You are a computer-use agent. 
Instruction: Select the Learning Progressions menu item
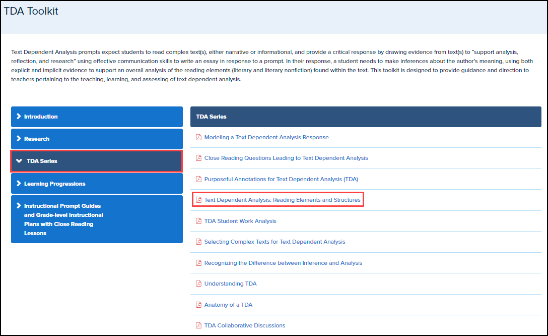[x=55, y=184]
